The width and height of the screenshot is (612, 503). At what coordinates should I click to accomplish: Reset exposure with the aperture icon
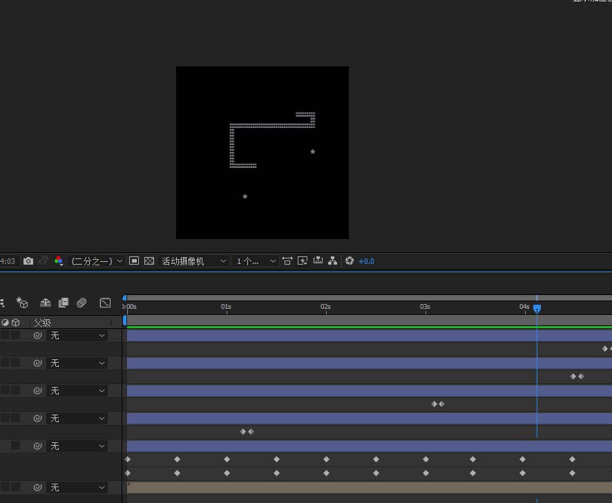click(350, 260)
